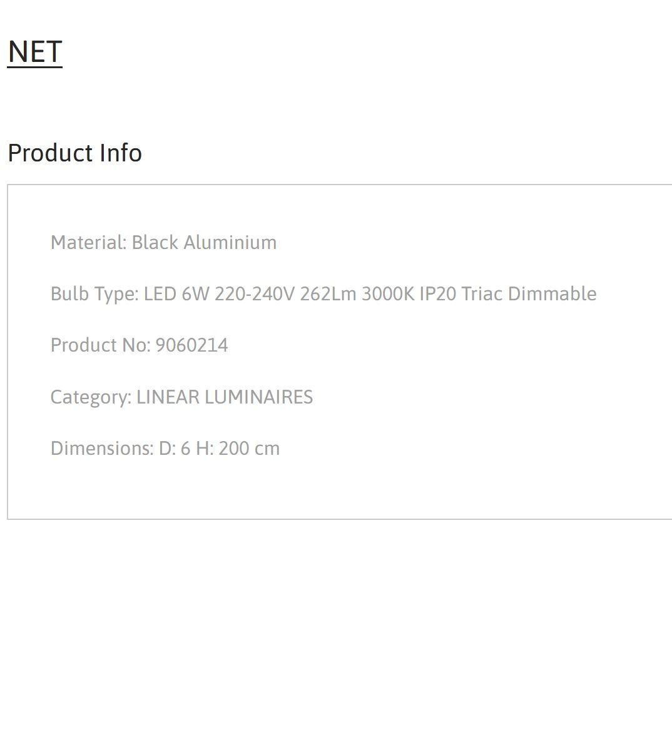
Task: Select the 3000K color temperature value
Action: point(388,293)
